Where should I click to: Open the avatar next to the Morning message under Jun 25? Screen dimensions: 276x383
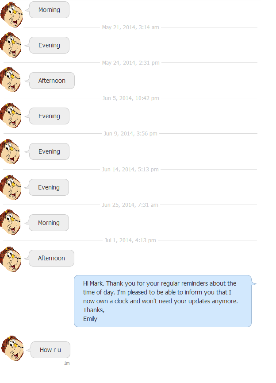point(11,222)
